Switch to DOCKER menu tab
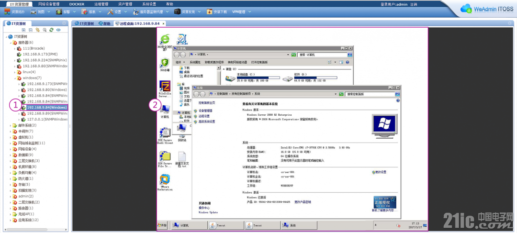 click(77, 4)
